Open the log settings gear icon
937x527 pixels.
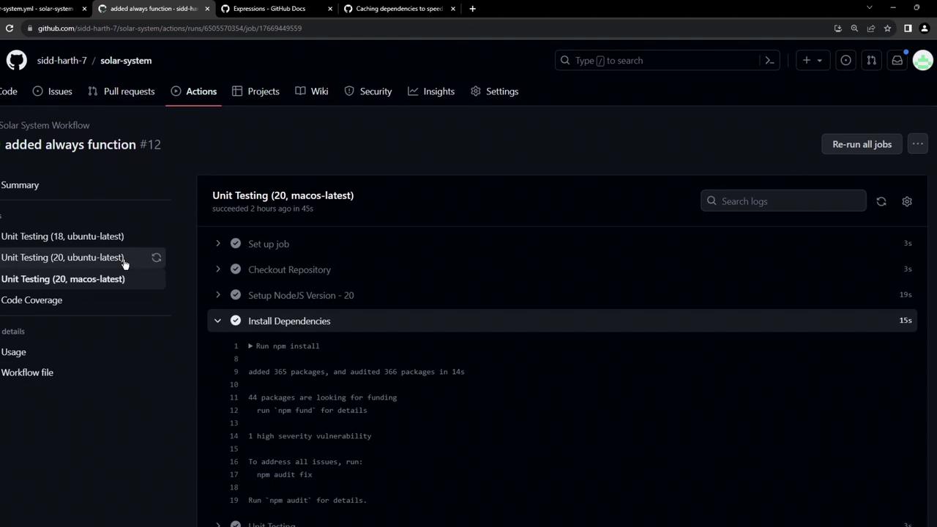click(907, 201)
